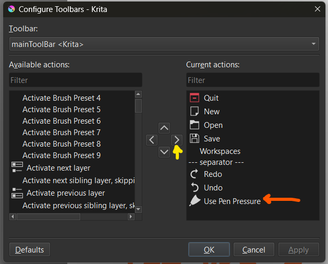Select the New document icon

pos(195,111)
